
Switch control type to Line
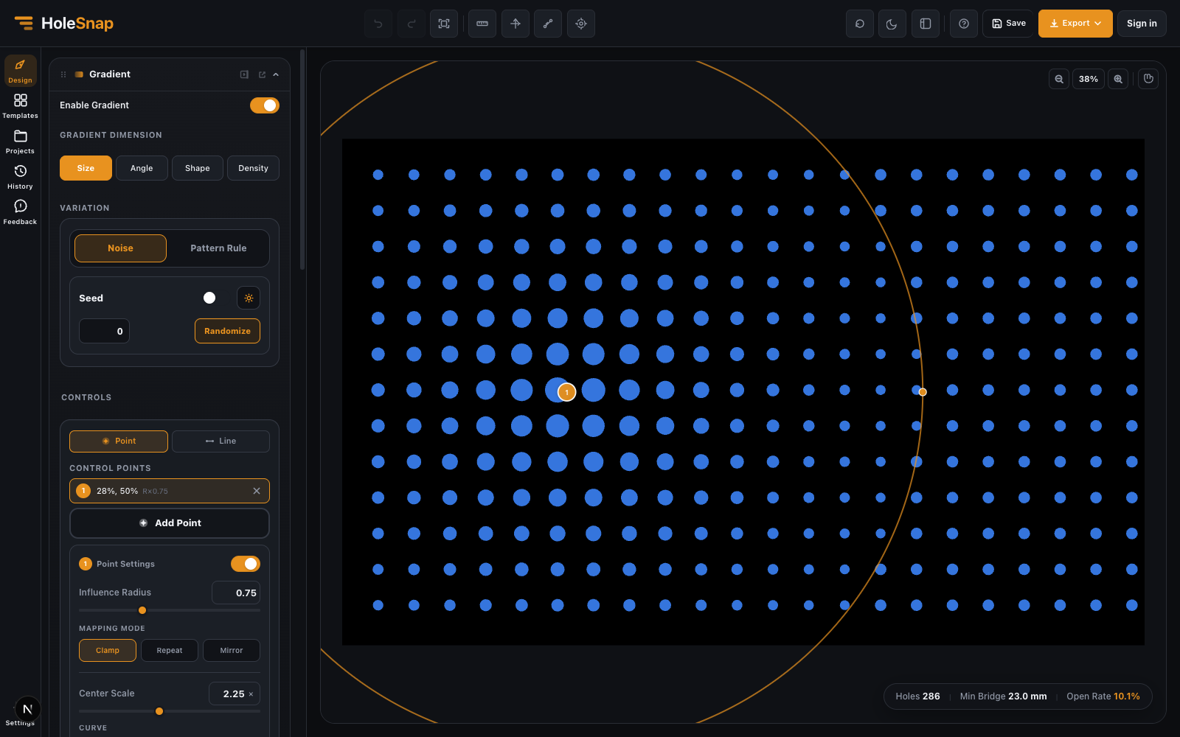coord(221,441)
